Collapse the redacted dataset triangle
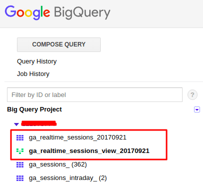The width and height of the screenshot is (203, 186). coord(16,124)
